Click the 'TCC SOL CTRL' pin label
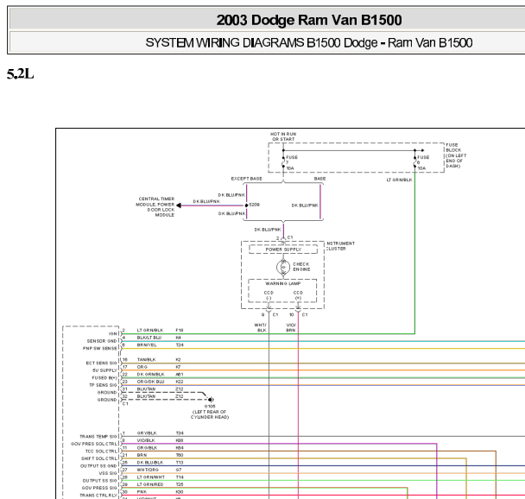 (101, 452)
